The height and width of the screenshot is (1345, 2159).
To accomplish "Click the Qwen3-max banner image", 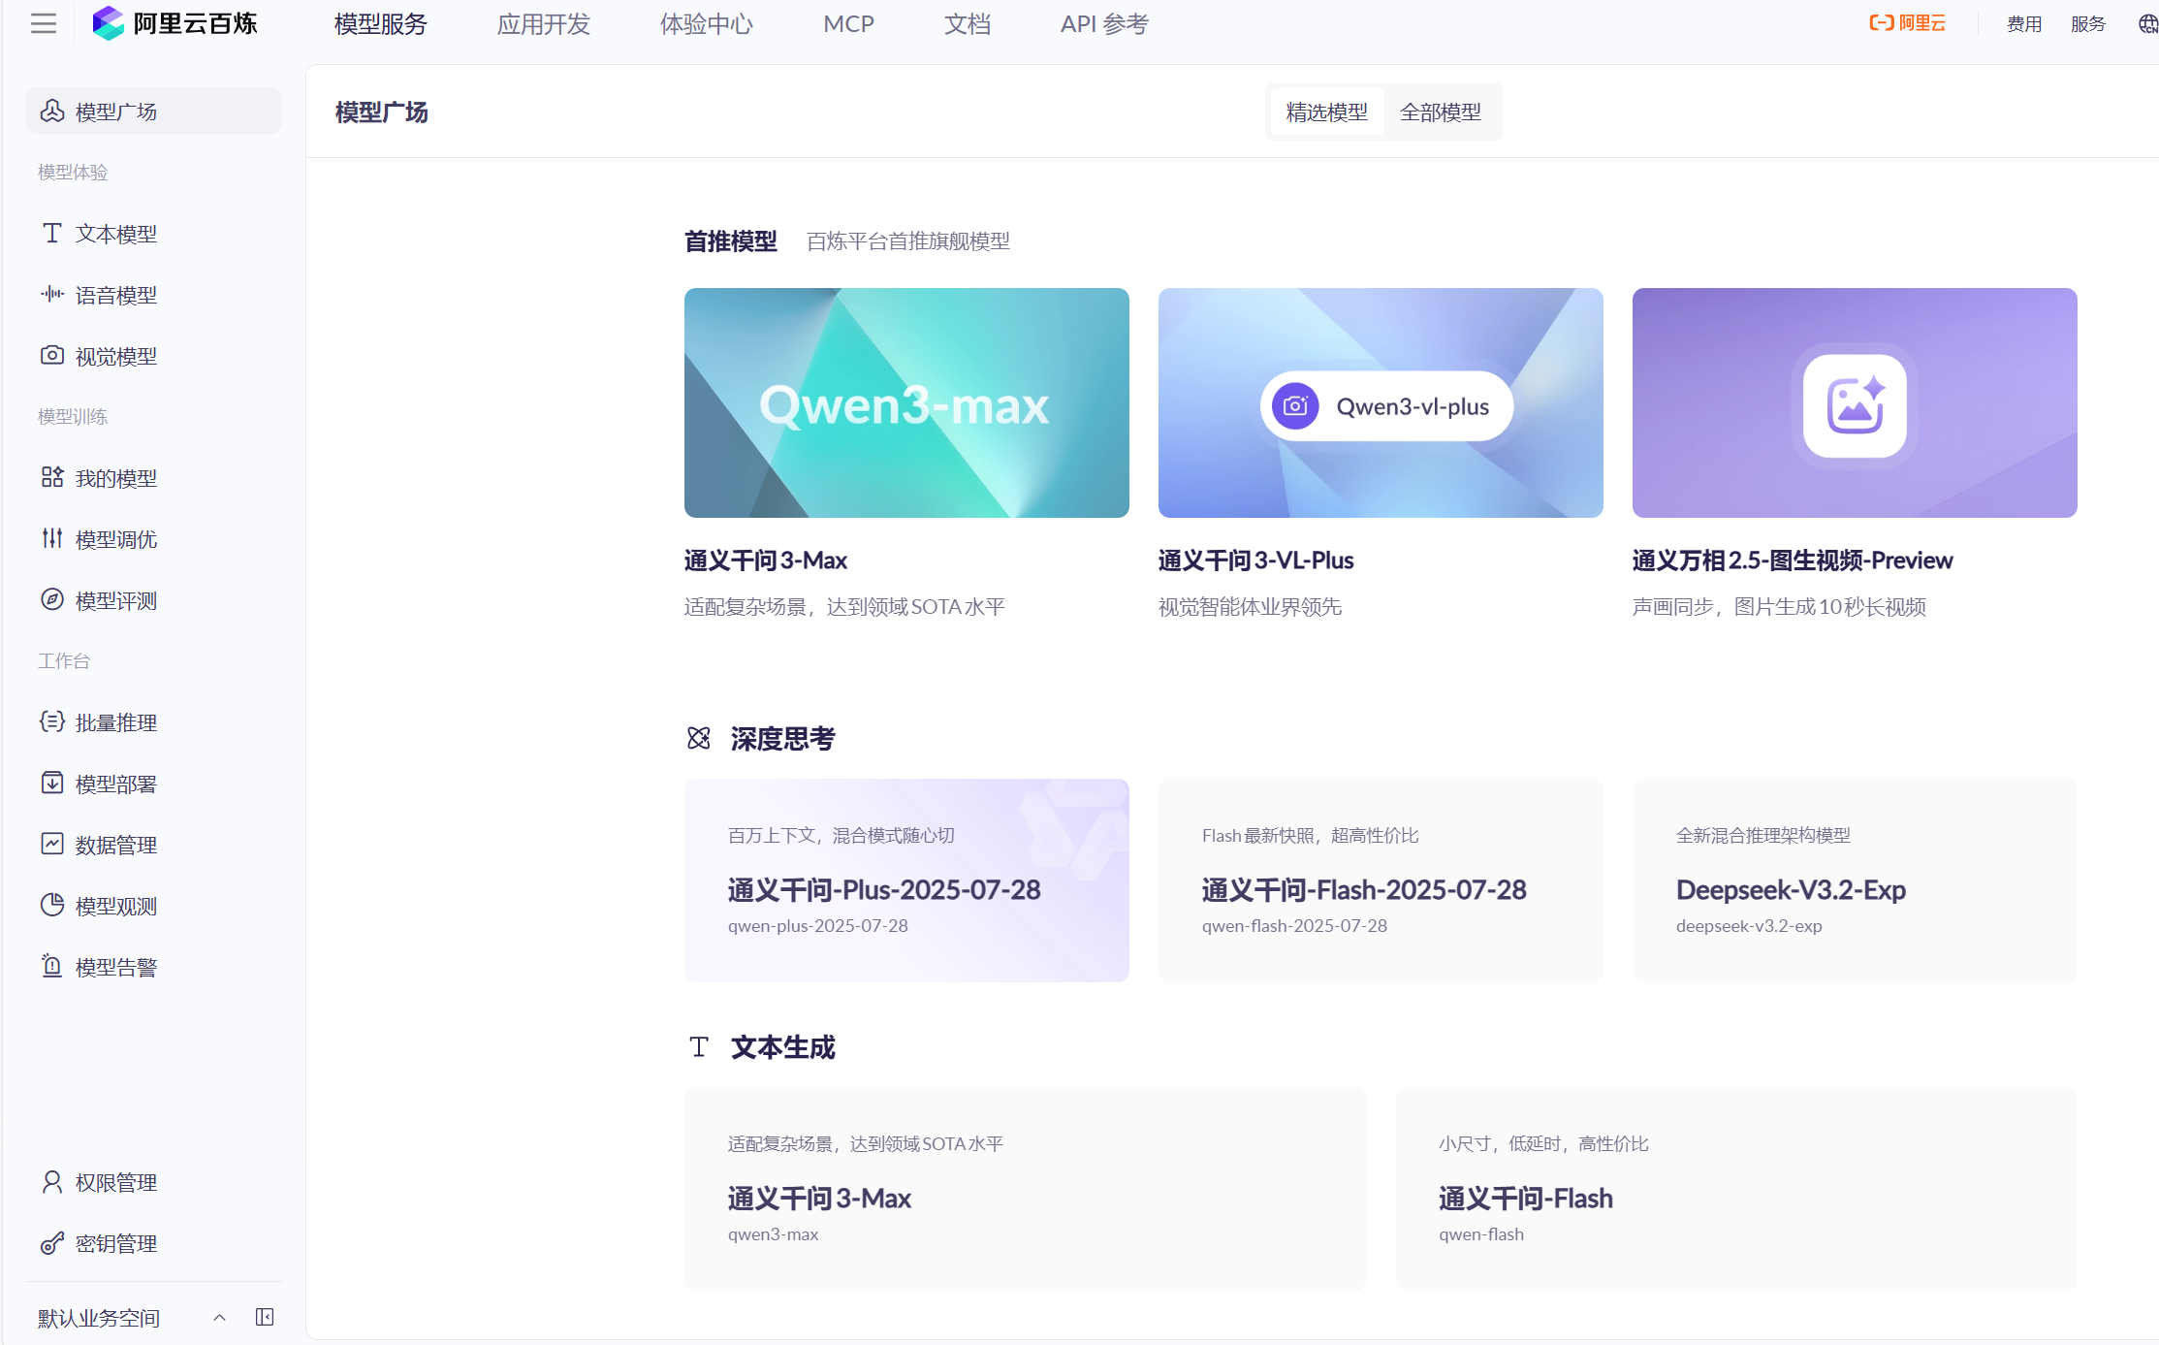I will 905,402.
